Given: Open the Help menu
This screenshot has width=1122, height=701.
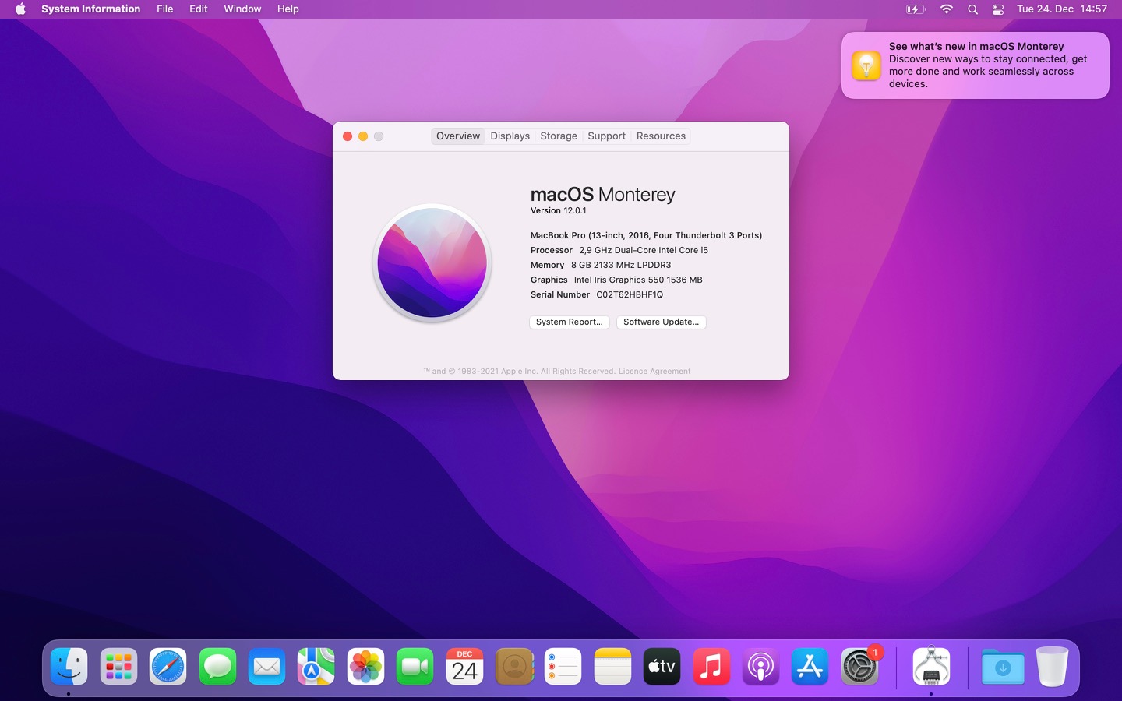Looking at the screenshot, I should pos(288,9).
